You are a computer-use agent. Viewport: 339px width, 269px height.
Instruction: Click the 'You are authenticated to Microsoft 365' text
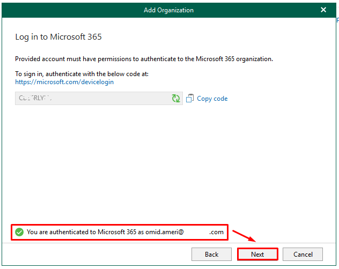click(x=125, y=232)
